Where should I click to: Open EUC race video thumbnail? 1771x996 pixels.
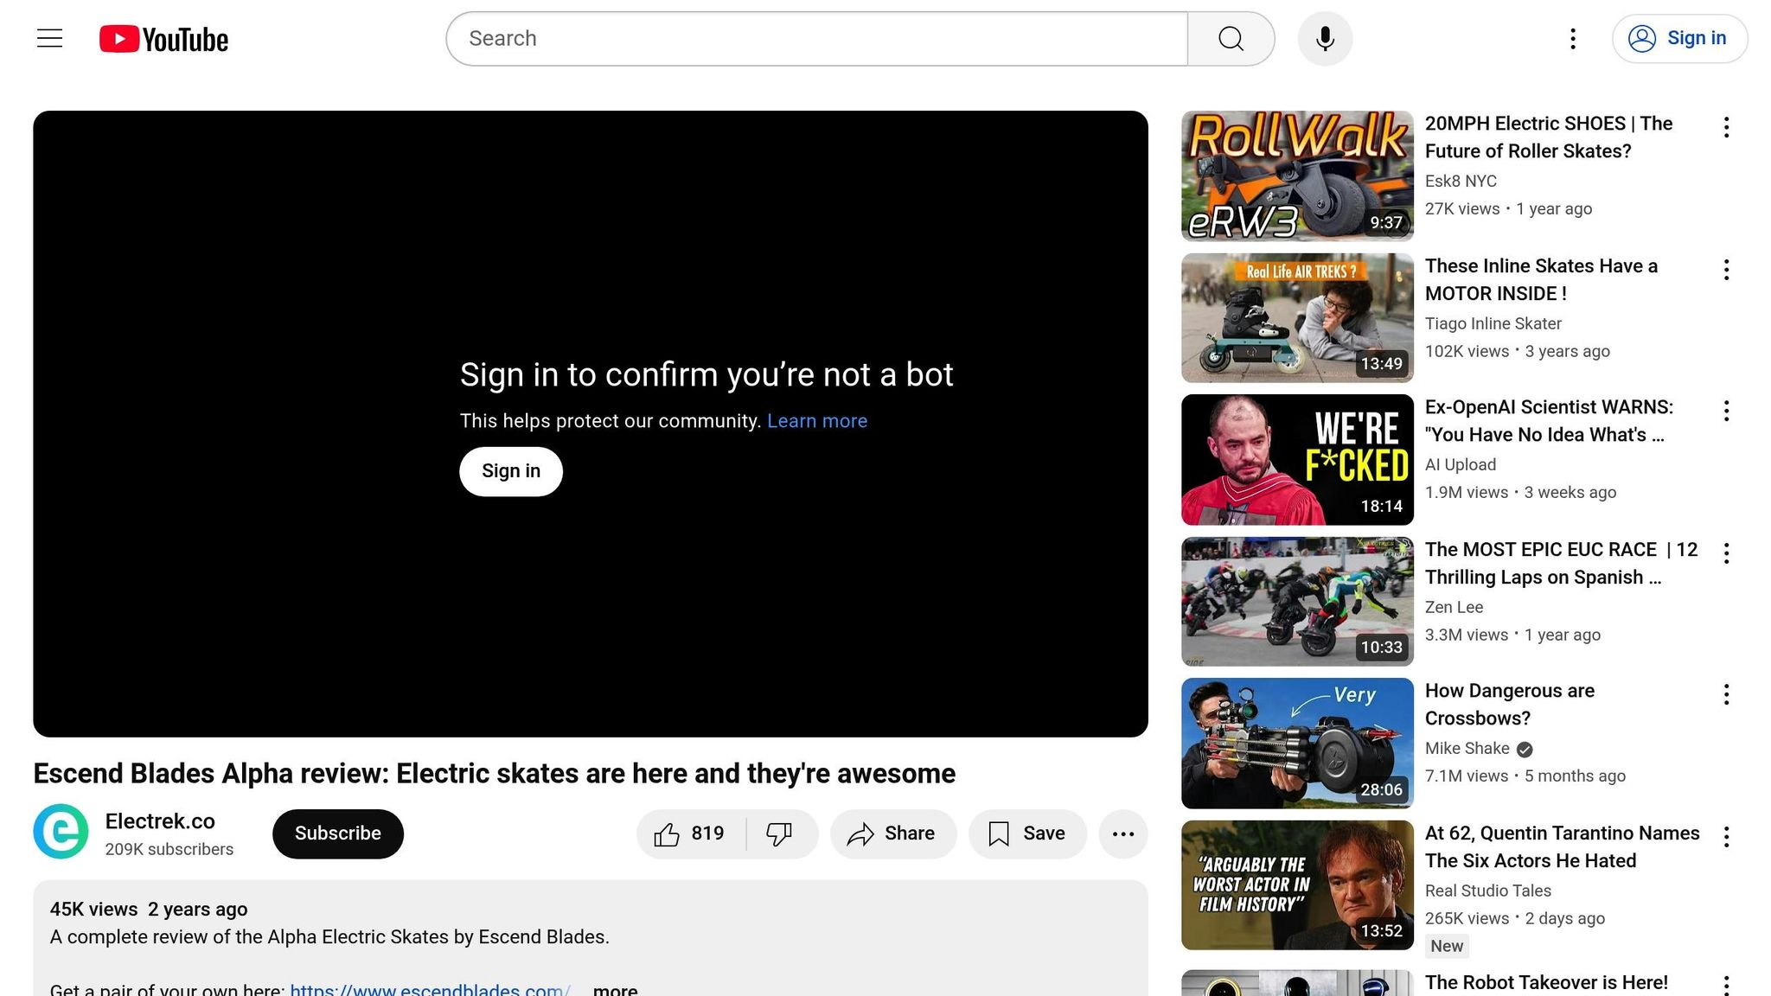1297,602
